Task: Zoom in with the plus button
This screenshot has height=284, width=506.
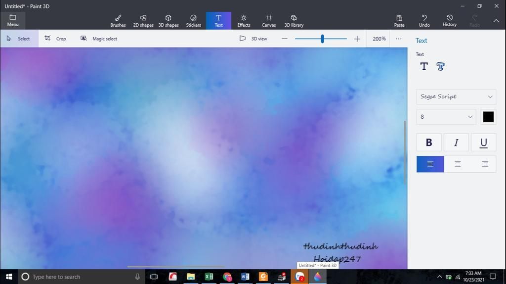Action: [x=357, y=39]
